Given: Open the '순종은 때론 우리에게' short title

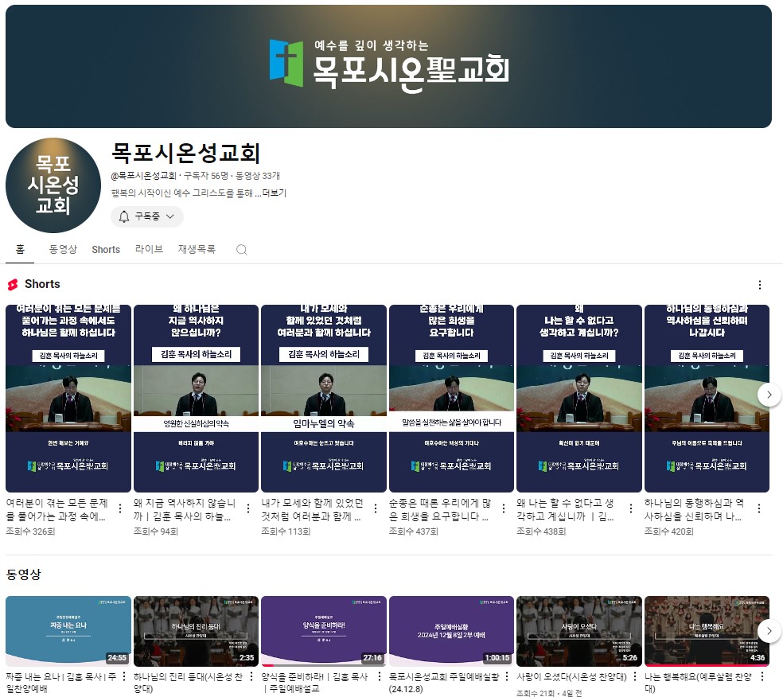Looking at the screenshot, I should click(440, 509).
